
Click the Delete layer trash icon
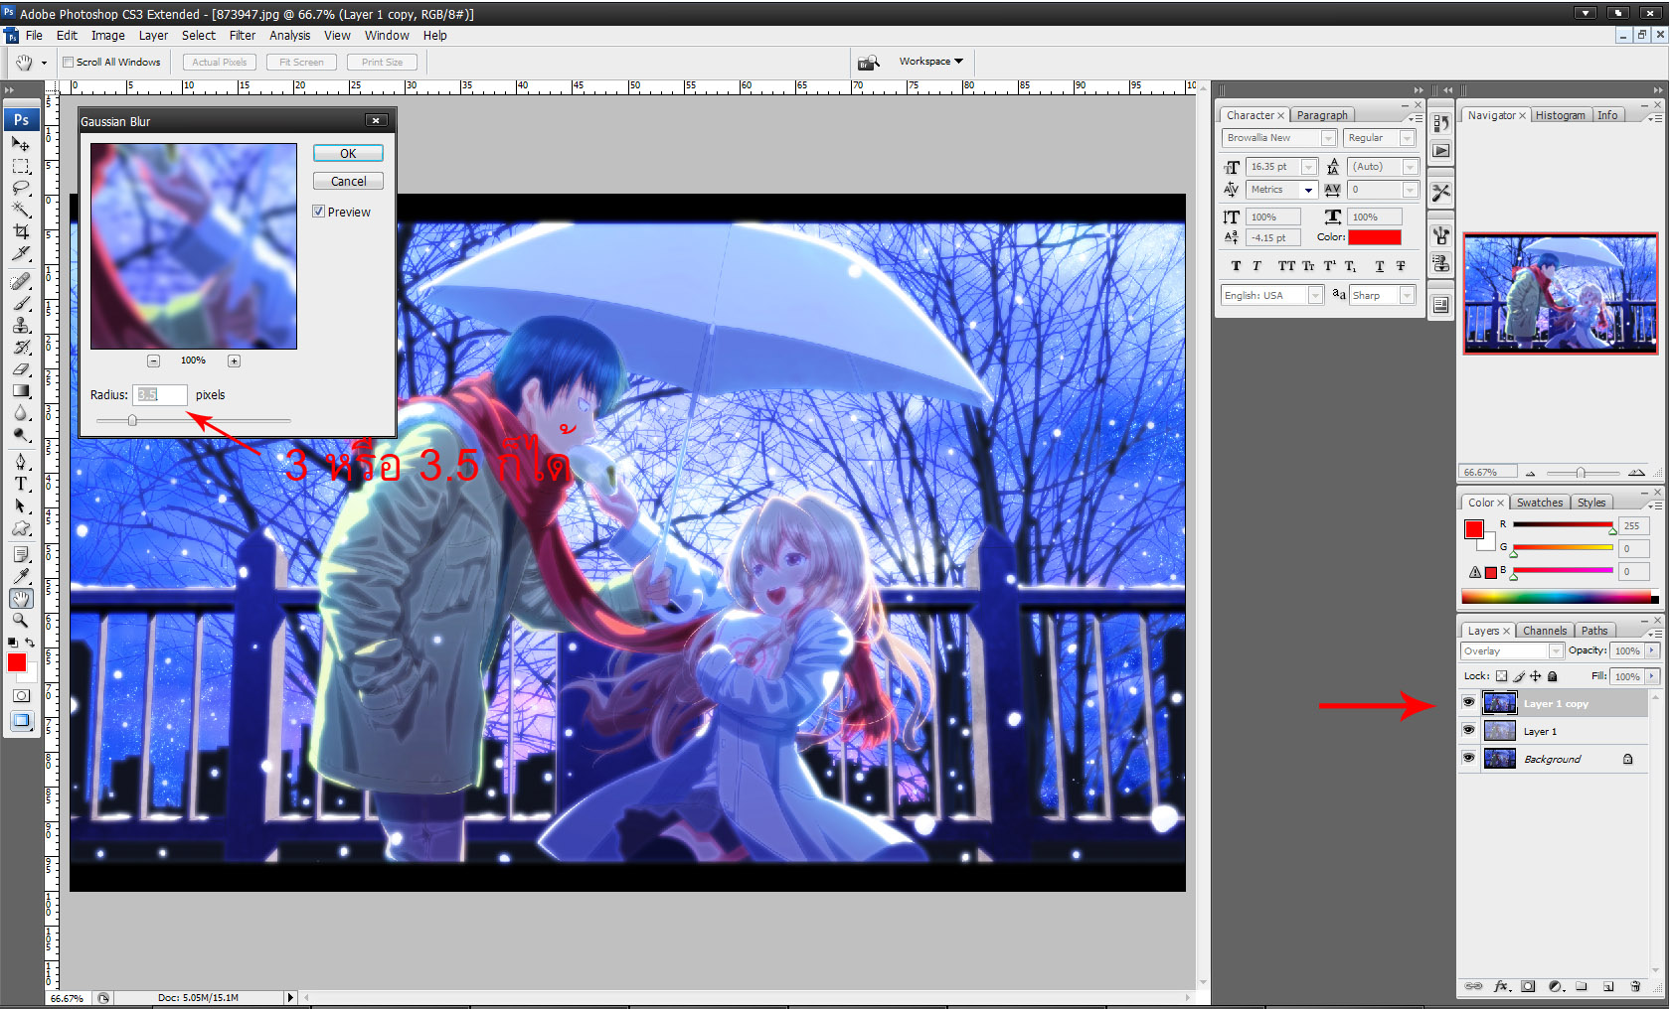pos(1635,986)
